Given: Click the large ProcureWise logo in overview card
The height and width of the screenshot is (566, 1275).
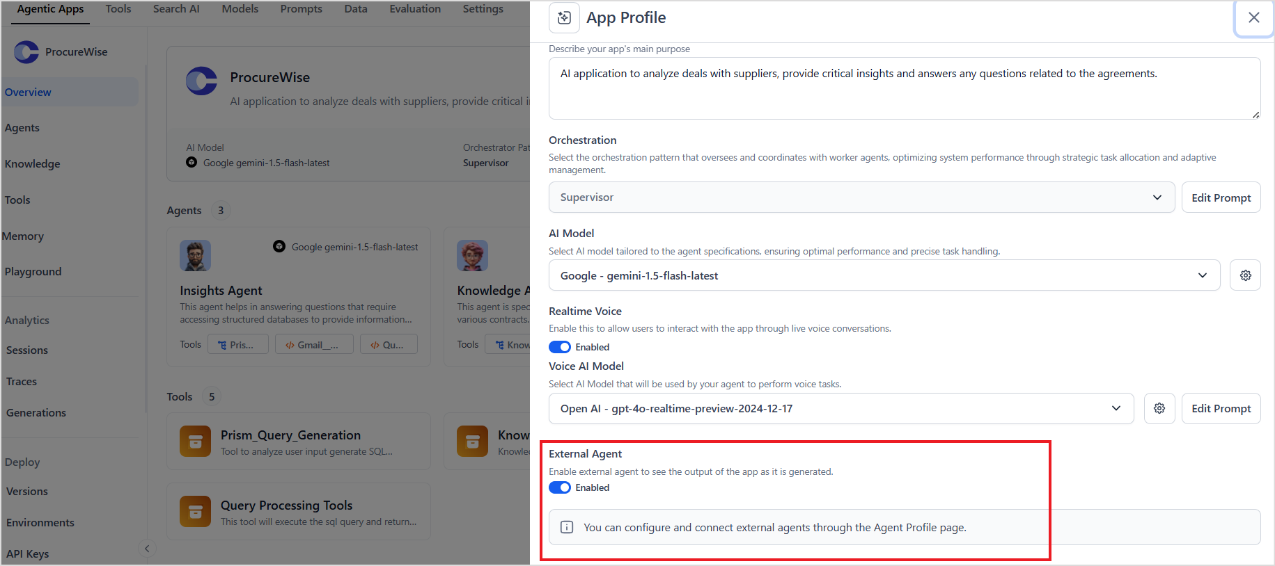Looking at the screenshot, I should (x=201, y=81).
